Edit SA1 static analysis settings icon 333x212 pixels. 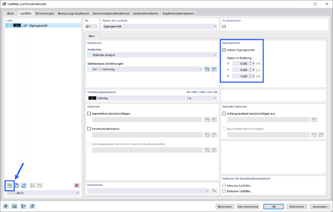(214, 69)
